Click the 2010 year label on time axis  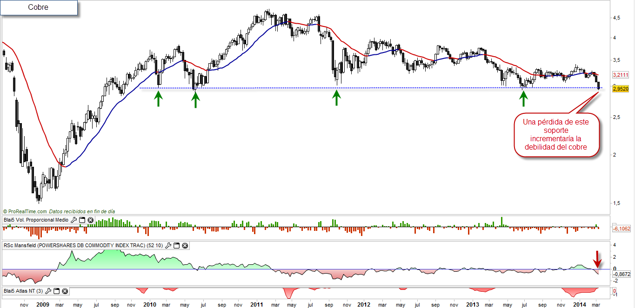[x=150, y=304]
